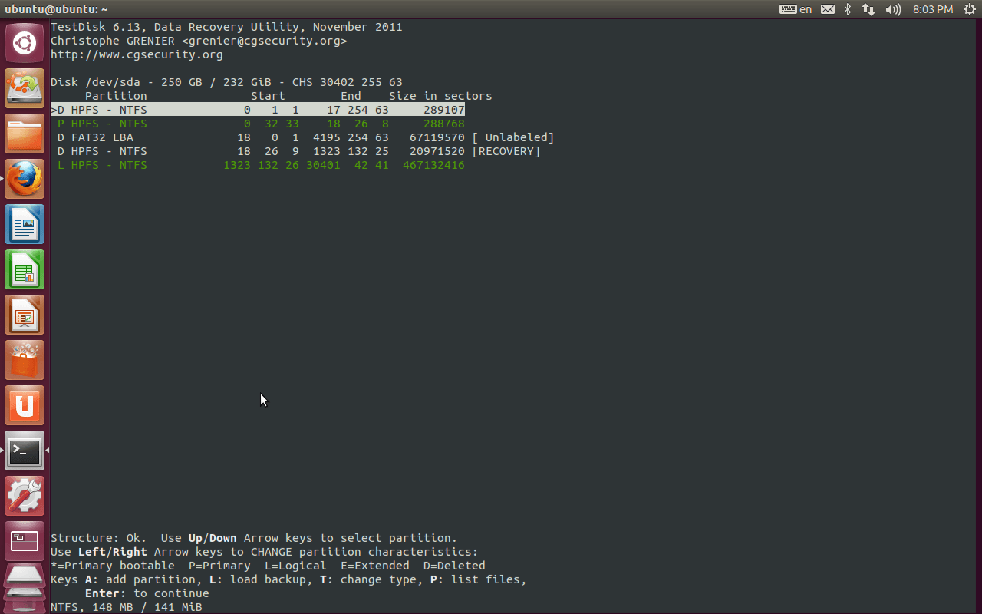Click the 'grenier@cgsecurity.org' email address
Screen dimensions: 982x614
coord(264,41)
